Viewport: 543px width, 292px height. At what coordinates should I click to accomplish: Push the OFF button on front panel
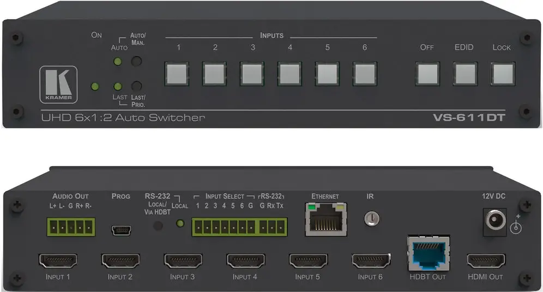coord(427,74)
